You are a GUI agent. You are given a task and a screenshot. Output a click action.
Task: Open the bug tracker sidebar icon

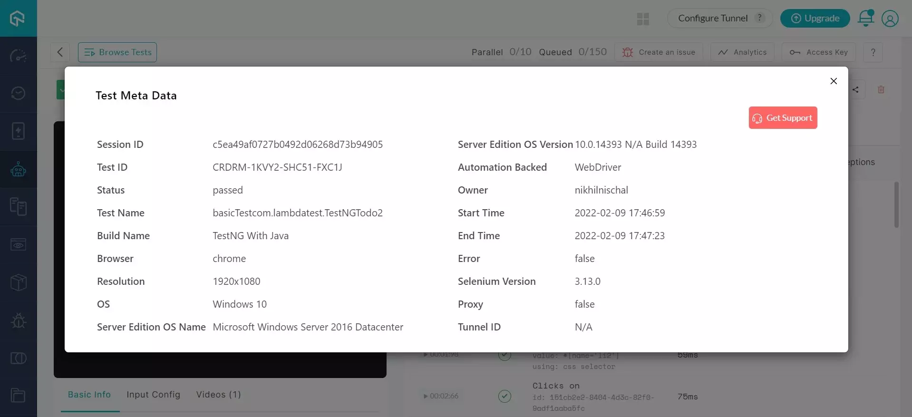coord(18,320)
